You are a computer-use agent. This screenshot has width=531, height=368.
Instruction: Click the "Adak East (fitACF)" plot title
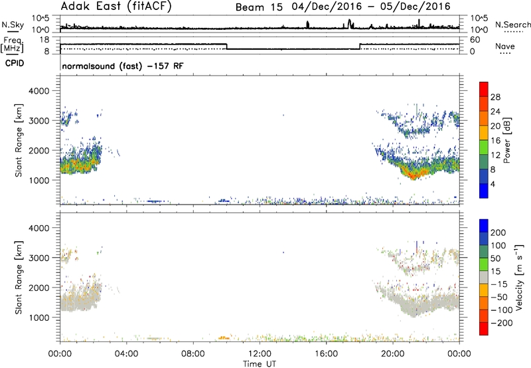[x=116, y=6]
